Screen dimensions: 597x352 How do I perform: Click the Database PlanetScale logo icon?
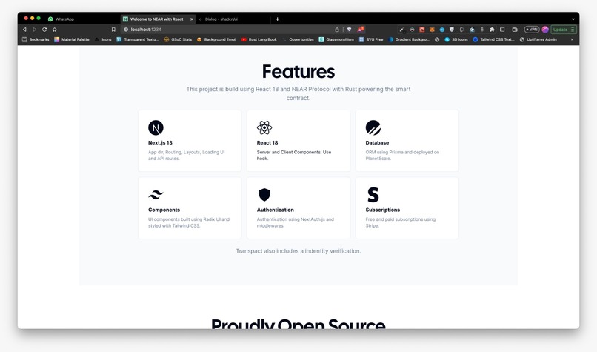coord(373,127)
